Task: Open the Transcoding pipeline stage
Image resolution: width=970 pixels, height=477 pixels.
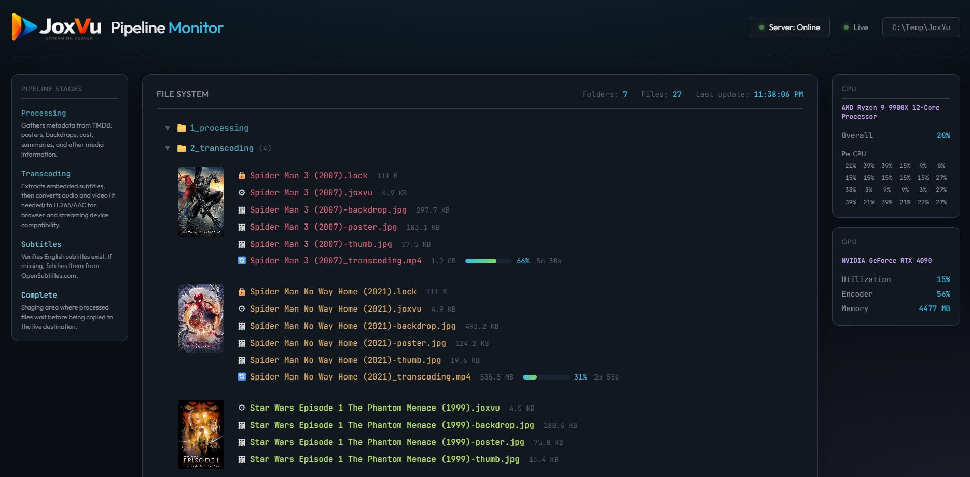Action: click(46, 173)
